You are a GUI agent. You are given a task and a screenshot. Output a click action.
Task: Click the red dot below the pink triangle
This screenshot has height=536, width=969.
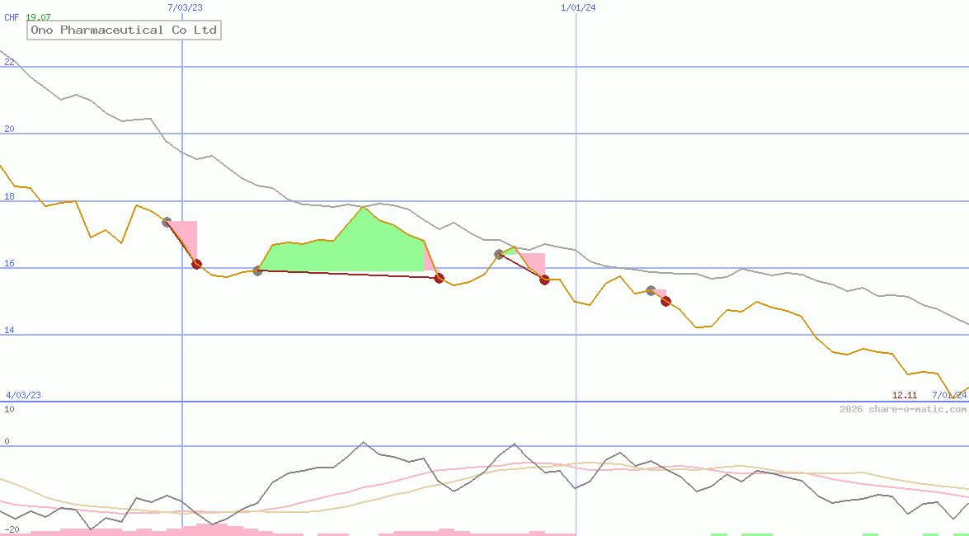[x=543, y=280]
